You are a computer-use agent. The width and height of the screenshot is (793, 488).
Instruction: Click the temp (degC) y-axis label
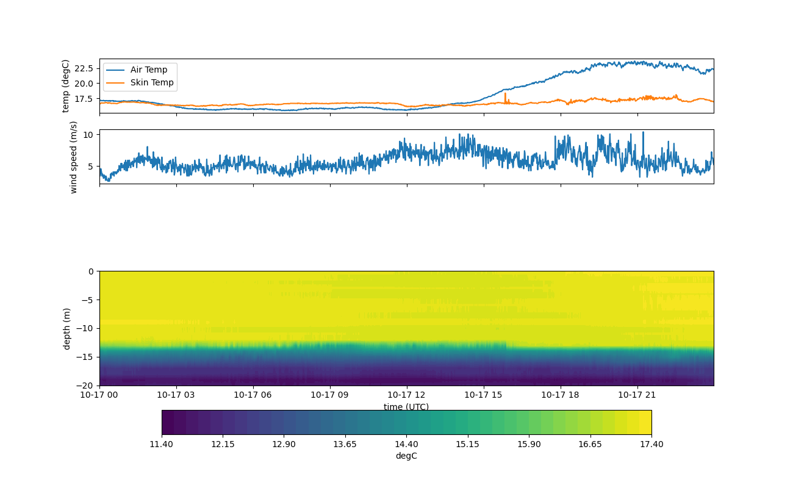point(66,86)
